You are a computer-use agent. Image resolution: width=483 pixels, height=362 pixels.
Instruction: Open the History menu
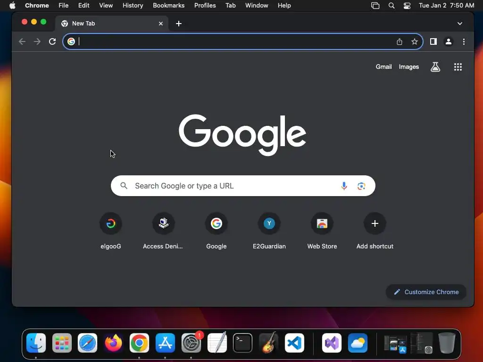[133, 6]
